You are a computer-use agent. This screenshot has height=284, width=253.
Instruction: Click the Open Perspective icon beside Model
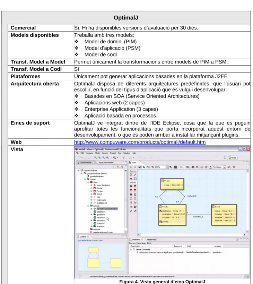[x=225, y=158]
